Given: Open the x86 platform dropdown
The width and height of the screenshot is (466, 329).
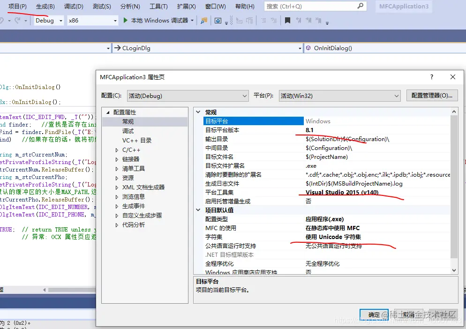Looking at the screenshot, I should [92, 21].
